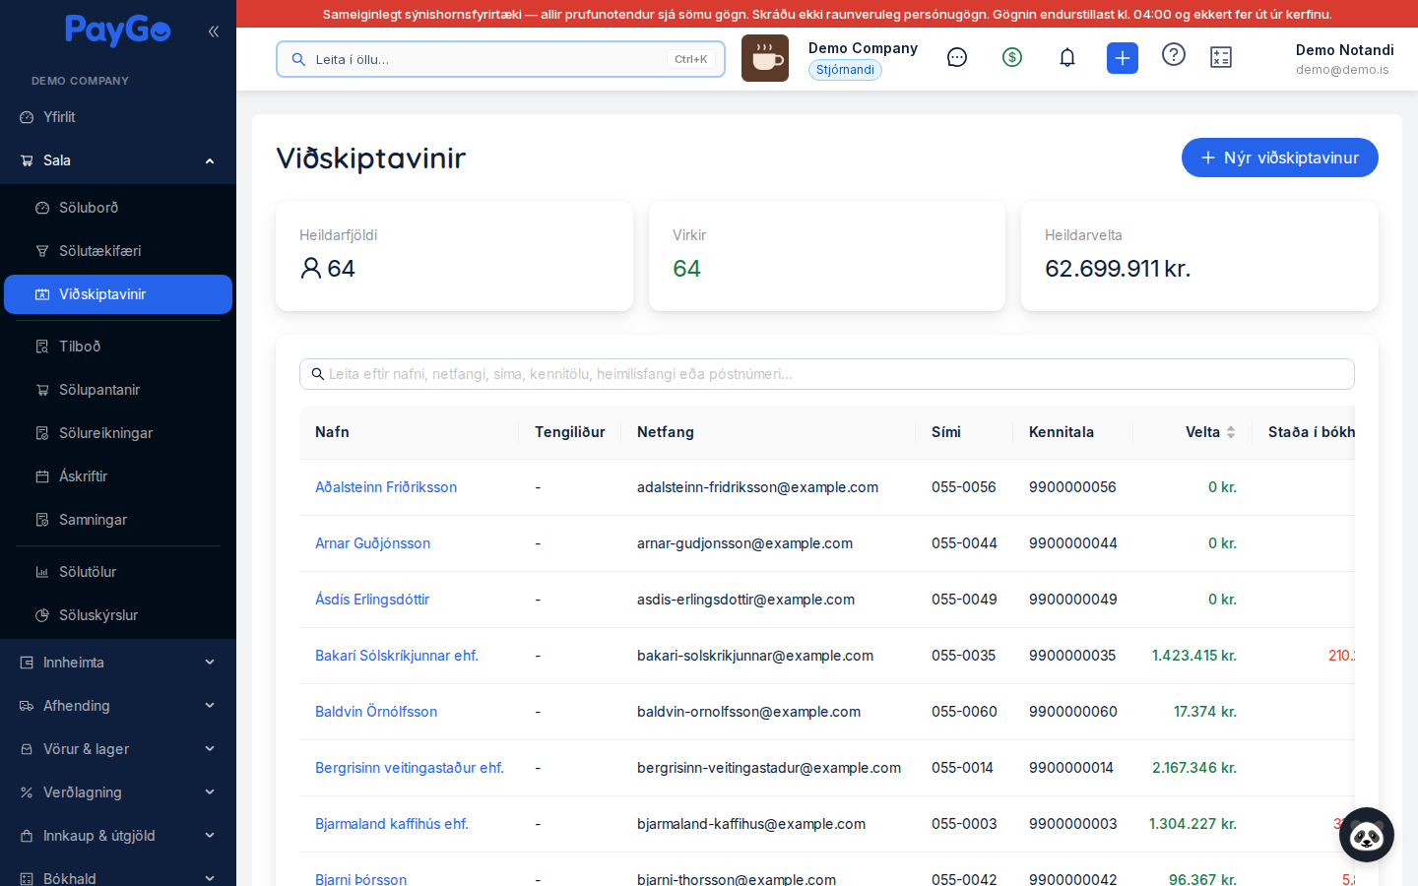Expand the Afhending menu section
1418x886 pixels.
(x=210, y=706)
